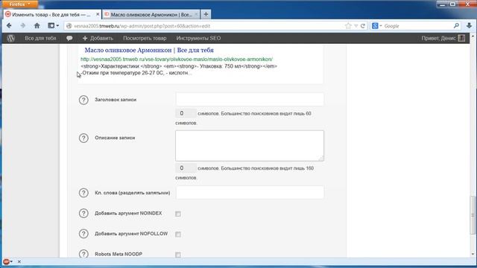The width and height of the screenshot is (477, 268).
Task: Enable the Добавить аргумент NOFOLLOW checkbox
Action: 178,234
